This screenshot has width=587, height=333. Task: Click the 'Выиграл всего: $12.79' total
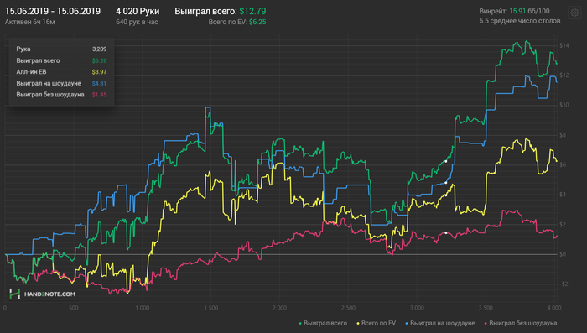221,11
